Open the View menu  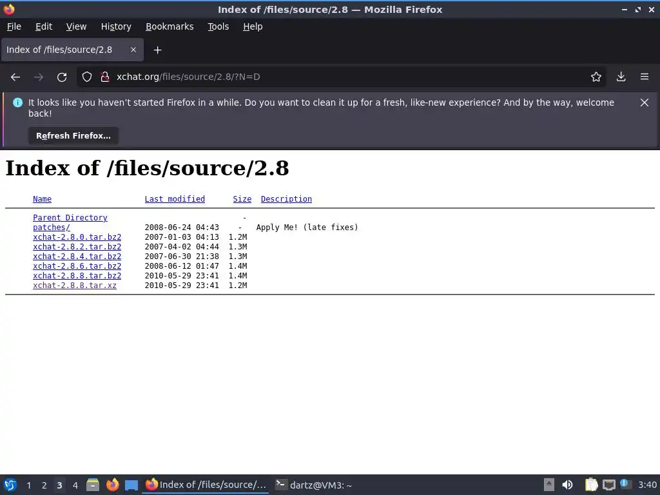[x=76, y=26]
